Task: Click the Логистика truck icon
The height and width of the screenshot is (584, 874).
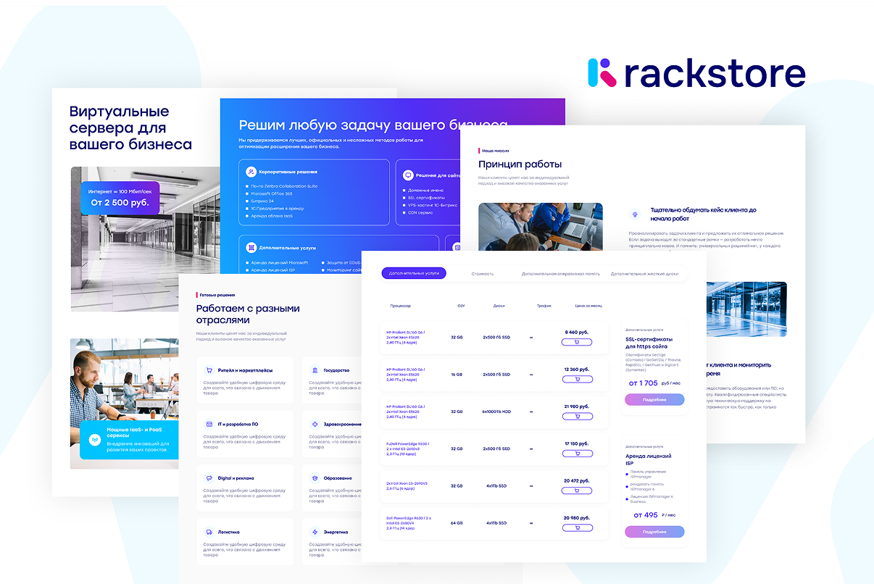Action: [x=209, y=532]
